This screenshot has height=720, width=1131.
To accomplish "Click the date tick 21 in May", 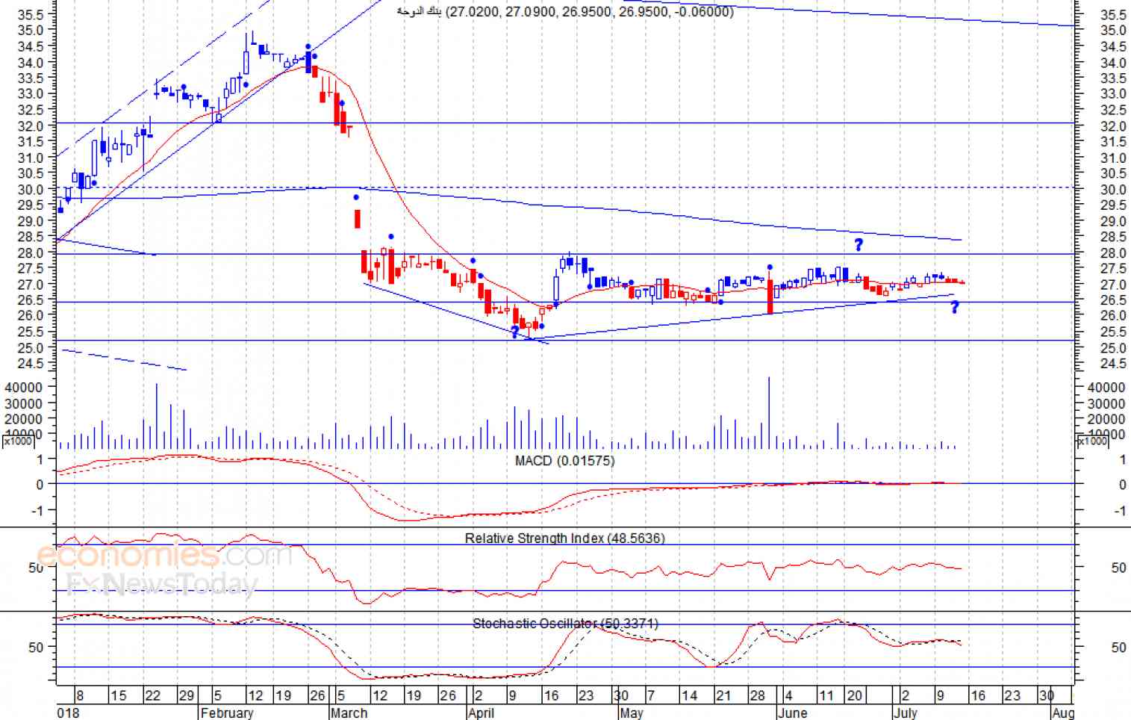I will click(x=723, y=695).
